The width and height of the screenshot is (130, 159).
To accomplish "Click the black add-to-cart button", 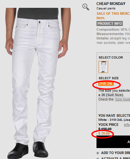I will [113, 142].
